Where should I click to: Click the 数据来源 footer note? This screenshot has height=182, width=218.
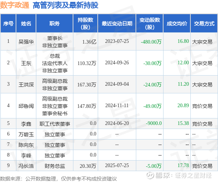click(58, 179)
